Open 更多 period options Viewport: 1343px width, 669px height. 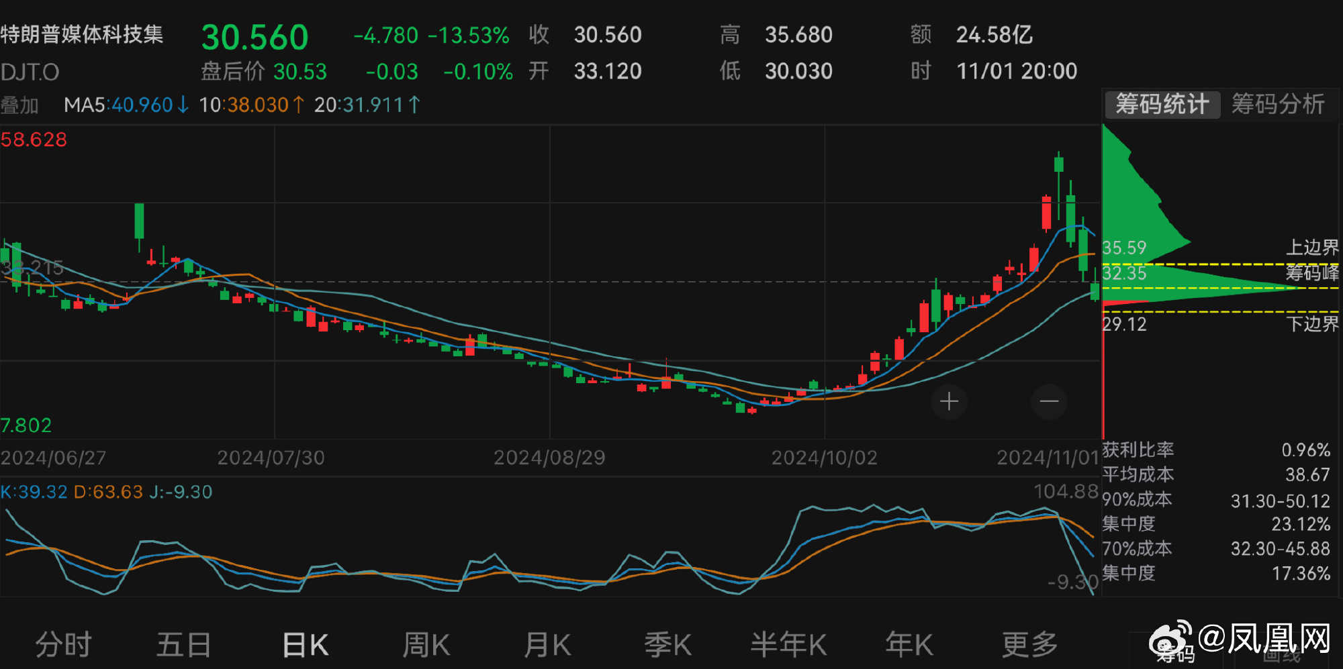pos(1029,645)
